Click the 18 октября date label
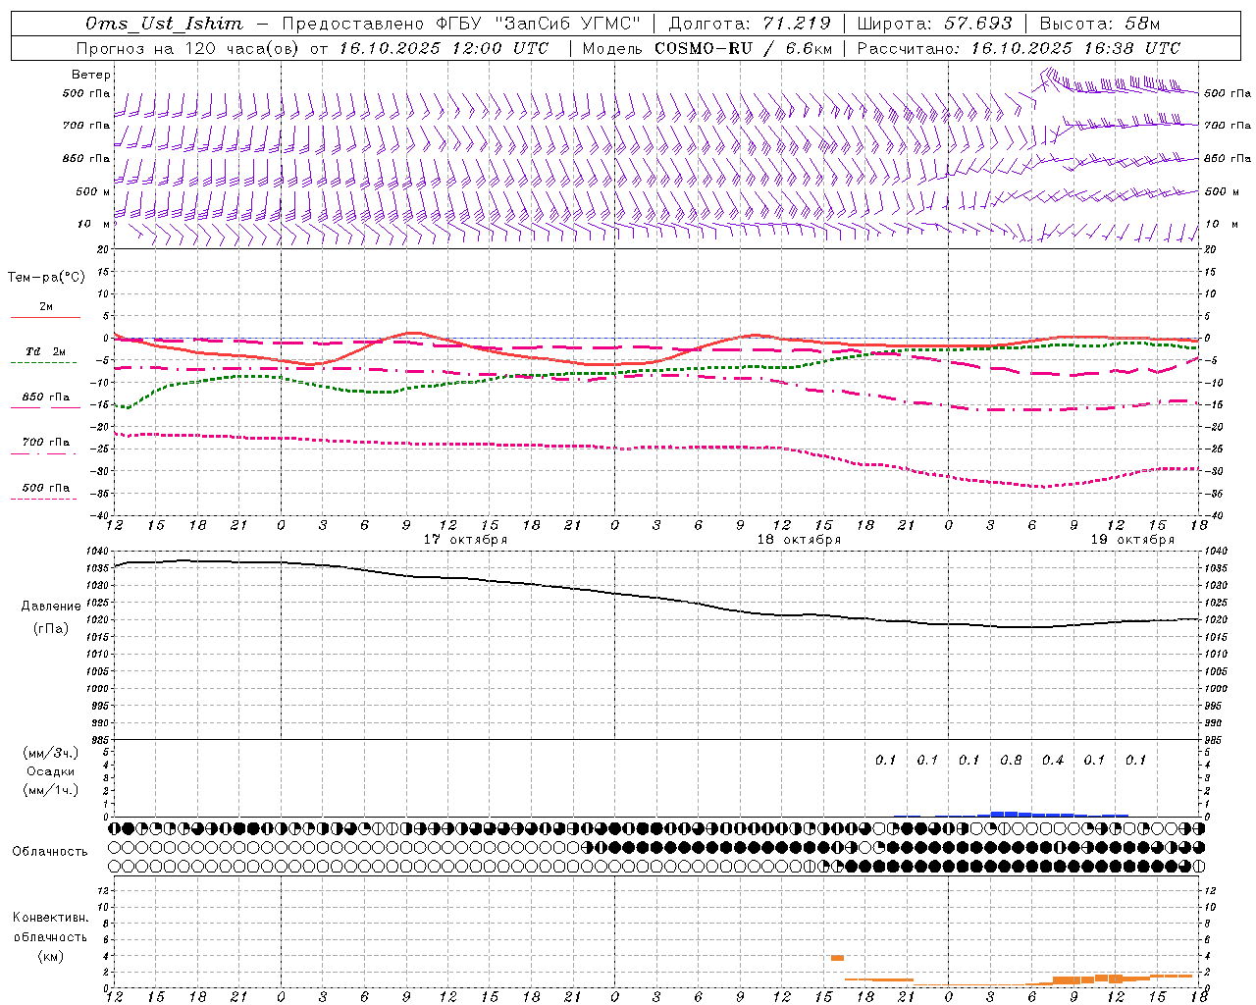 [x=799, y=540]
